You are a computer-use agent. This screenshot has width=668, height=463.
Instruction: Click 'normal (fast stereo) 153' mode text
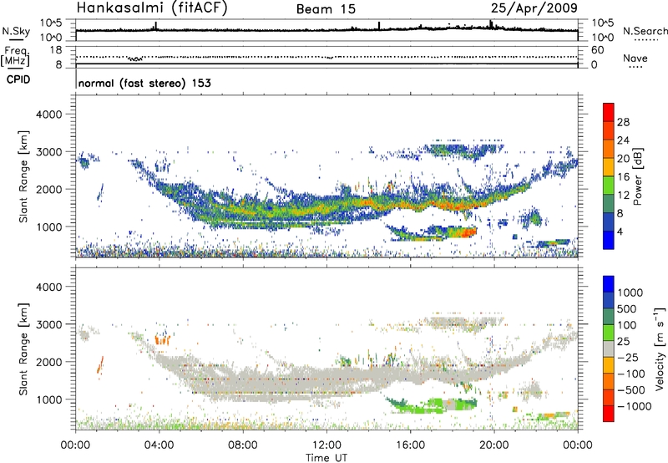coord(144,83)
